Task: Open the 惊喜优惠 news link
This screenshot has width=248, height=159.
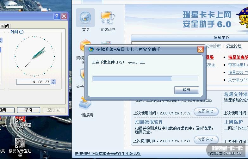Action: click(x=238, y=65)
